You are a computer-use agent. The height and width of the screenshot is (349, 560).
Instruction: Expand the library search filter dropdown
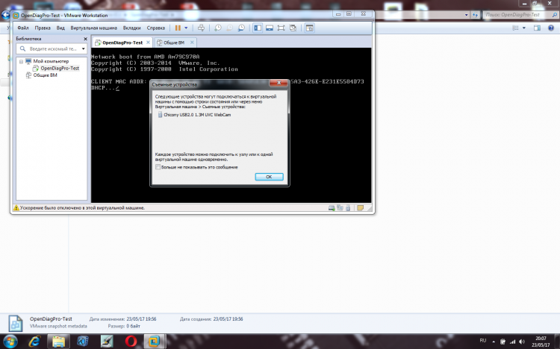[x=81, y=48]
